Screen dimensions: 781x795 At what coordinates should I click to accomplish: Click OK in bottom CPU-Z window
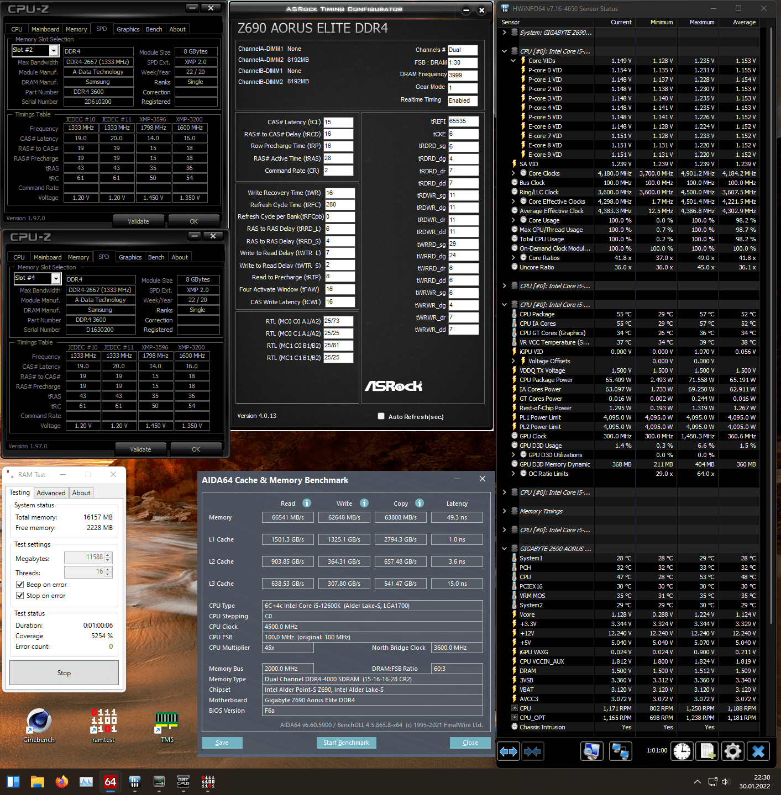point(196,449)
